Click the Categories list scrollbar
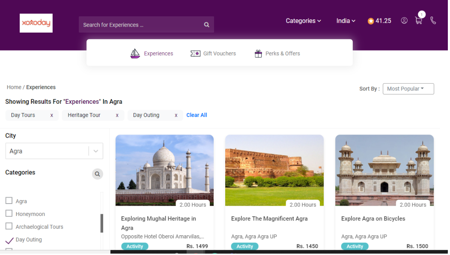Image resolution: width=450 pixels, height=255 pixels. (x=102, y=224)
